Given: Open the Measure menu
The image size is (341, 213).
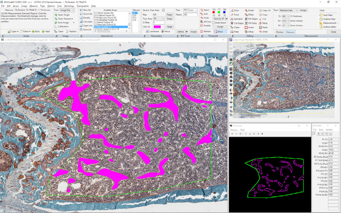Looking at the screenshot, I should point(34,6).
